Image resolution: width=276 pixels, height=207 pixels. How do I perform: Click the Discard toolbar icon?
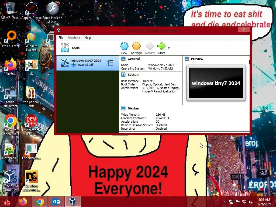[150, 48]
